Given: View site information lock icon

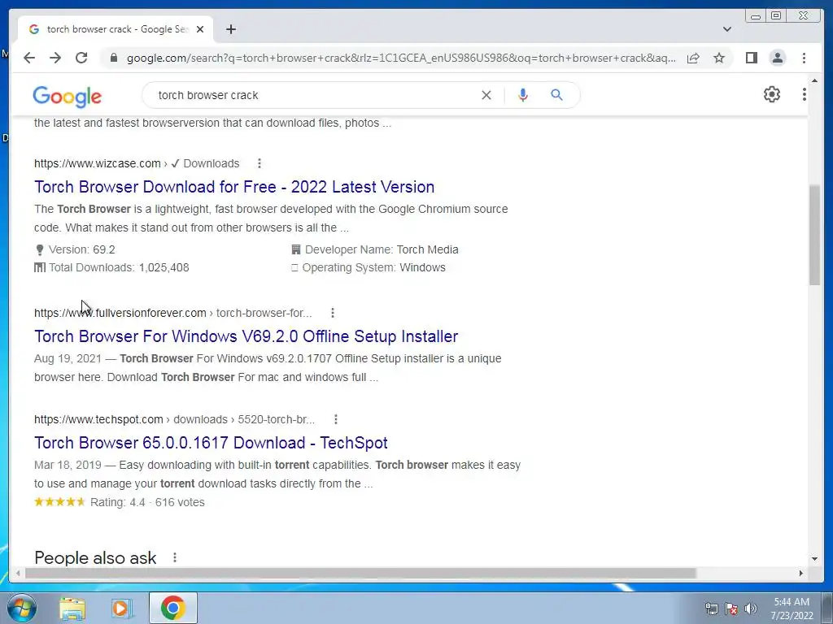Looking at the screenshot, I should point(113,58).
